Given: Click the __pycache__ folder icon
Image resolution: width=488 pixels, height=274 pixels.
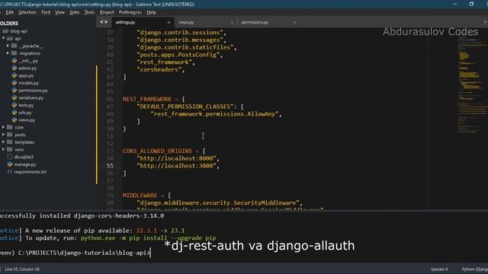Looking at the screenshot, I should [14, 46].
